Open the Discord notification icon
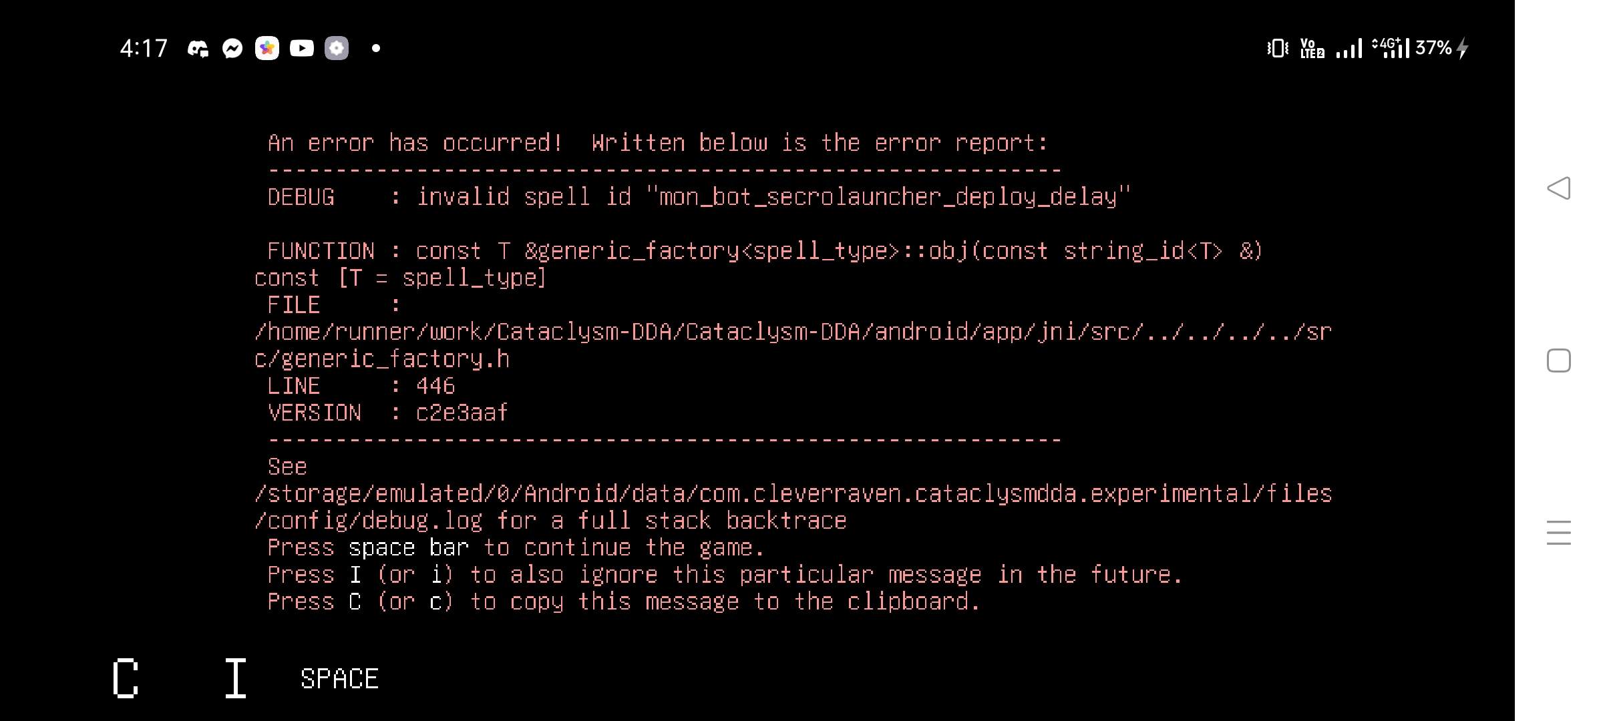 click(197, 47)
